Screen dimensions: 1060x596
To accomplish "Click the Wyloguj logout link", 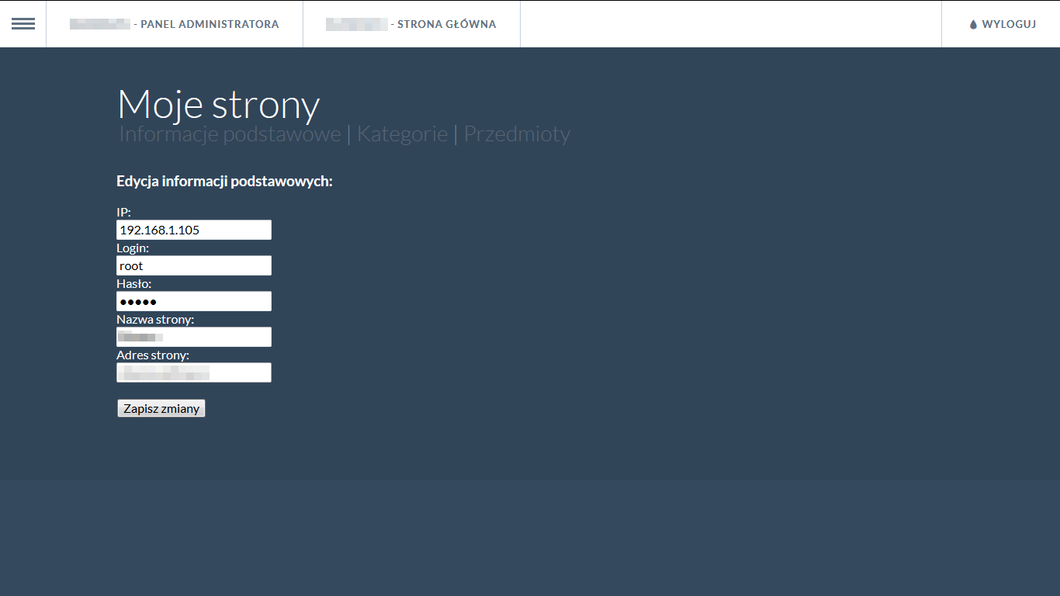I will tap(1009, 24).
